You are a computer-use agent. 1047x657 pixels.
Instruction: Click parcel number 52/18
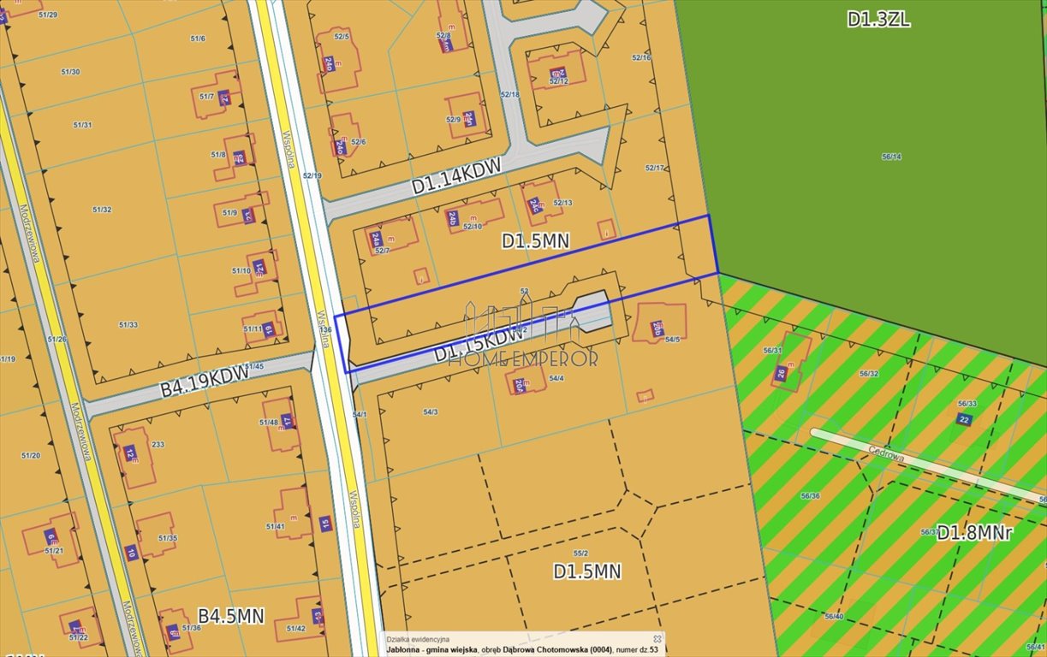pos(510,94)
